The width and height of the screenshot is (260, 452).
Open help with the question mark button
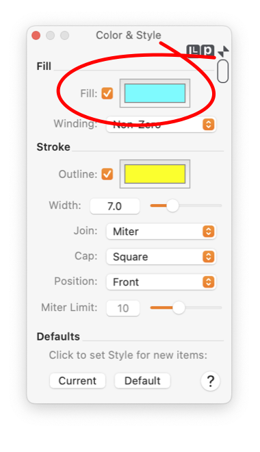tap(210, 381)
